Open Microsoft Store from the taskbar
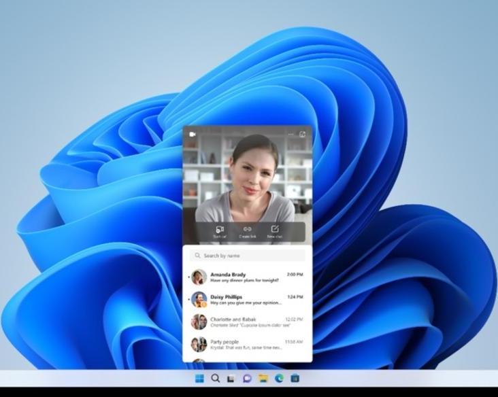The height and width of the screenshot is (397, 498). coord(295,378)
